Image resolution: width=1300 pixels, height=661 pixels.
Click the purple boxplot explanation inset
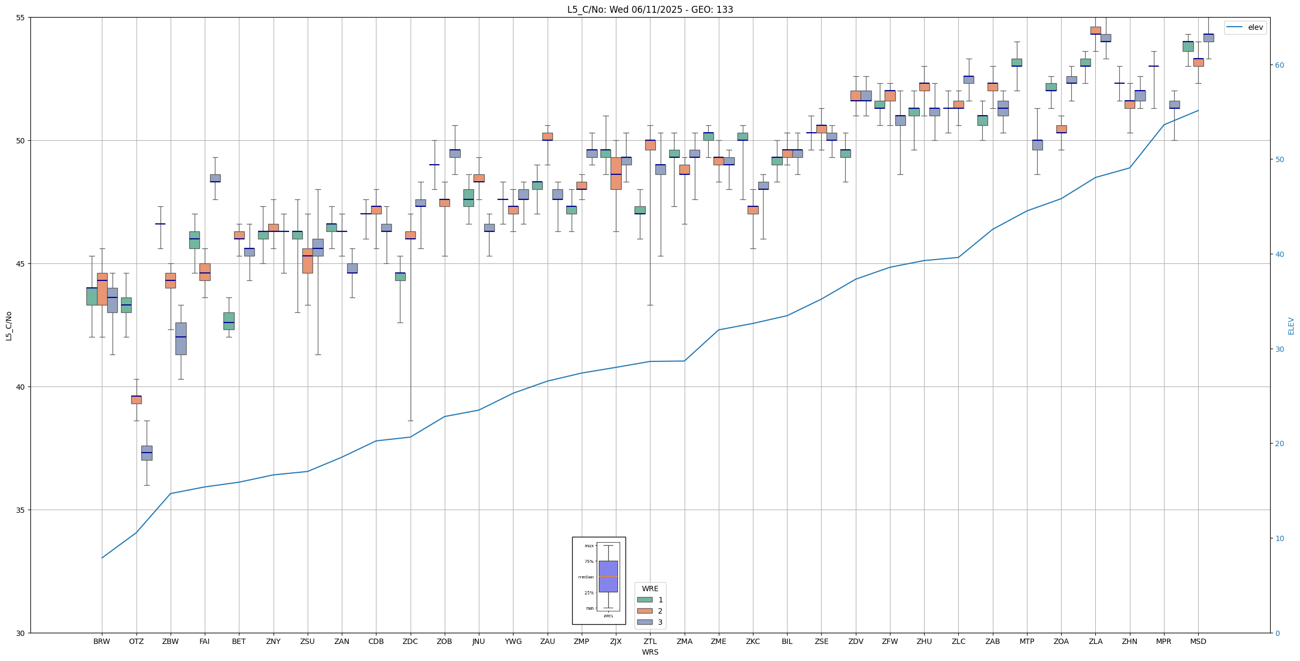coord(608,576)
